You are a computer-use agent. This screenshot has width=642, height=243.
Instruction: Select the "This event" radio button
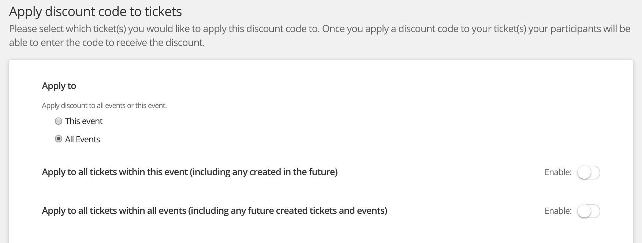[x=59, y=121]
